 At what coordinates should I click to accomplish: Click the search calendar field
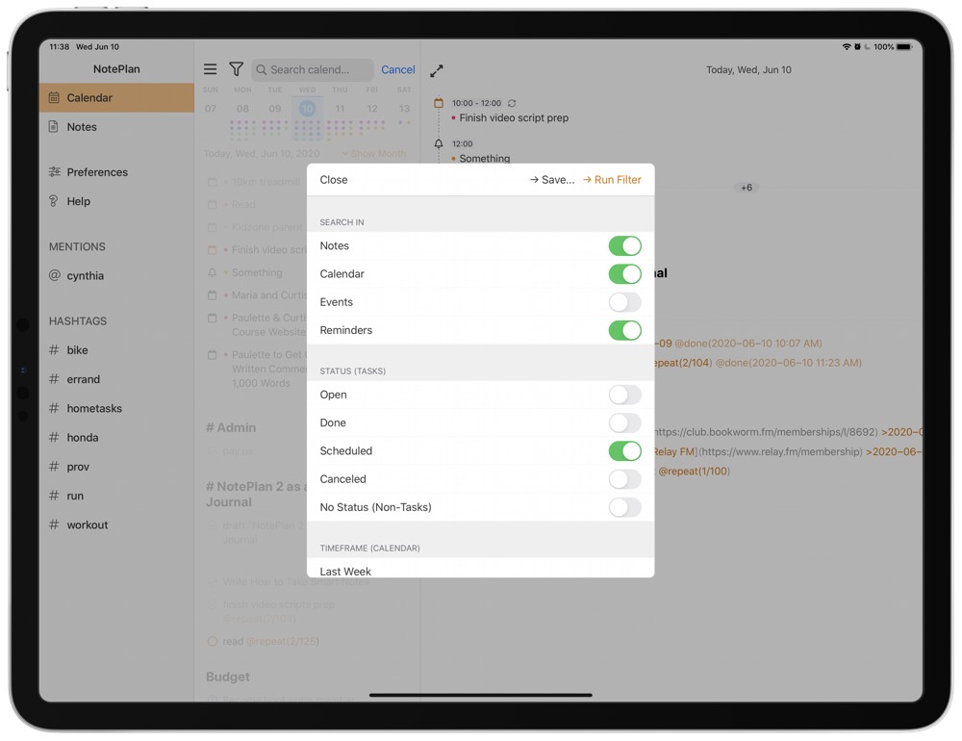click(313, 70)
